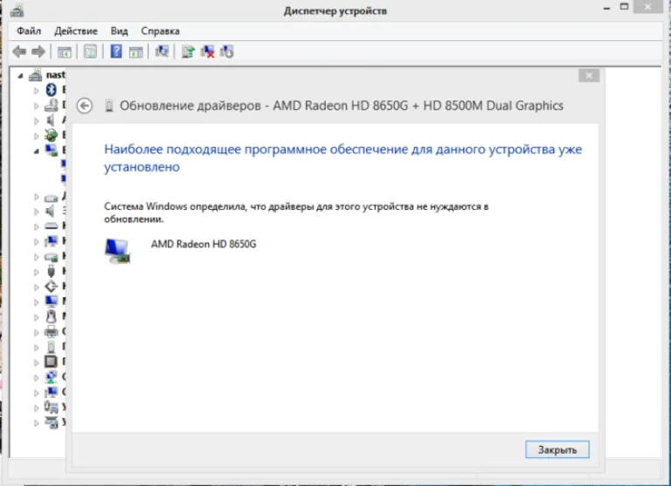Click the Bluetooth device category icon

(52, 90)
